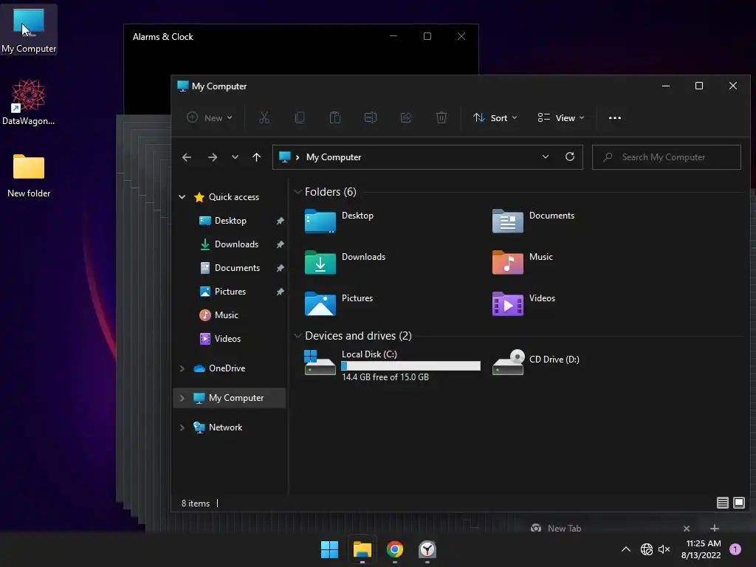The height and width of the screenshot is (567, 756).
Task: Switch to large icons view in status bar
Action: coord(738,503)
